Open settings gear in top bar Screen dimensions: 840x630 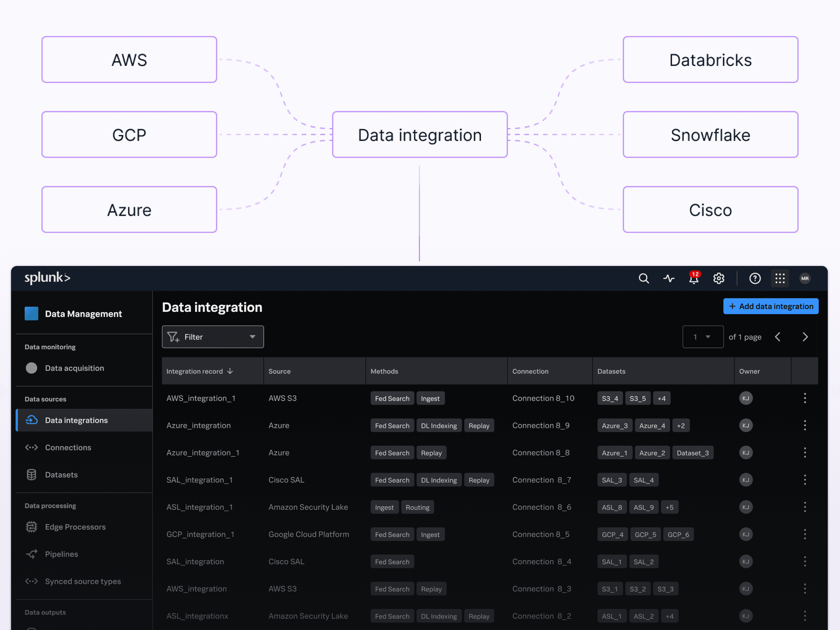click(x=718, y=278)
